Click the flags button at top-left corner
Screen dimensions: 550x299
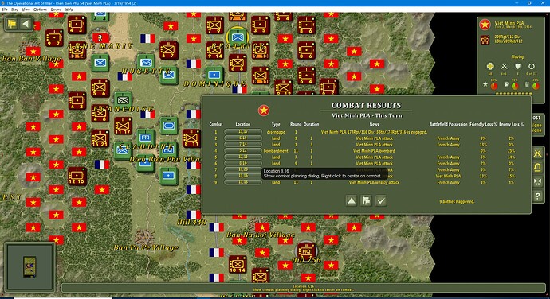(x=12, y=24)
